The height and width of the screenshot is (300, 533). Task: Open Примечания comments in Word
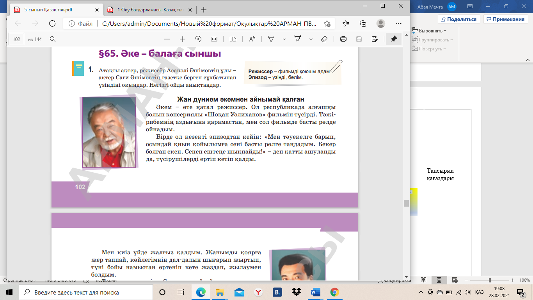pyautogui.click(x=505, y=19)
